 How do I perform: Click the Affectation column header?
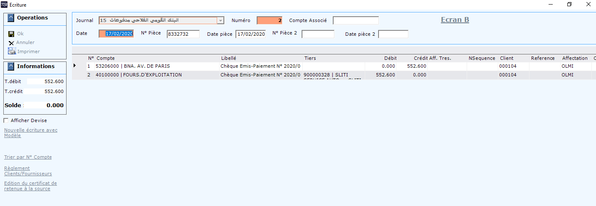pyautogui.click(x=575, y=58)
